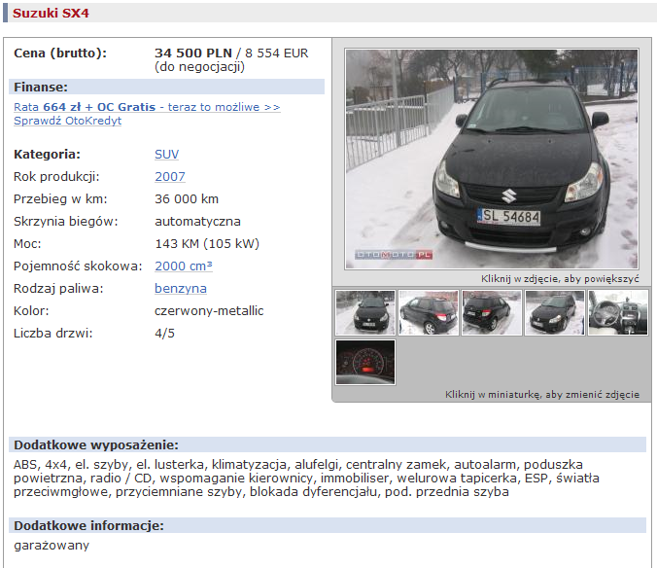Click the Finanse section header
Image resolution: width=657 pixels, height=568 pixels.
(167, 87)
